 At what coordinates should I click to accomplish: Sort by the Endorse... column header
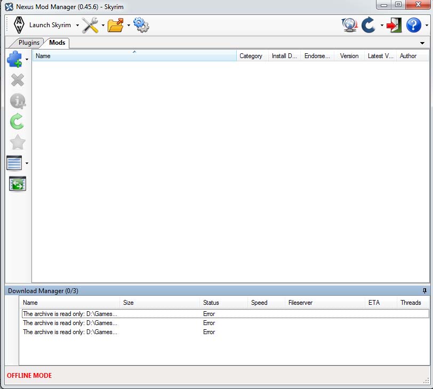pyautogui.click(x=317, y=56)
